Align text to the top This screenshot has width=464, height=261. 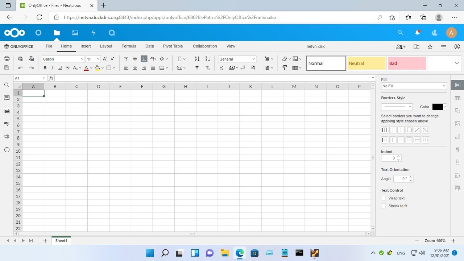point(126,59)
